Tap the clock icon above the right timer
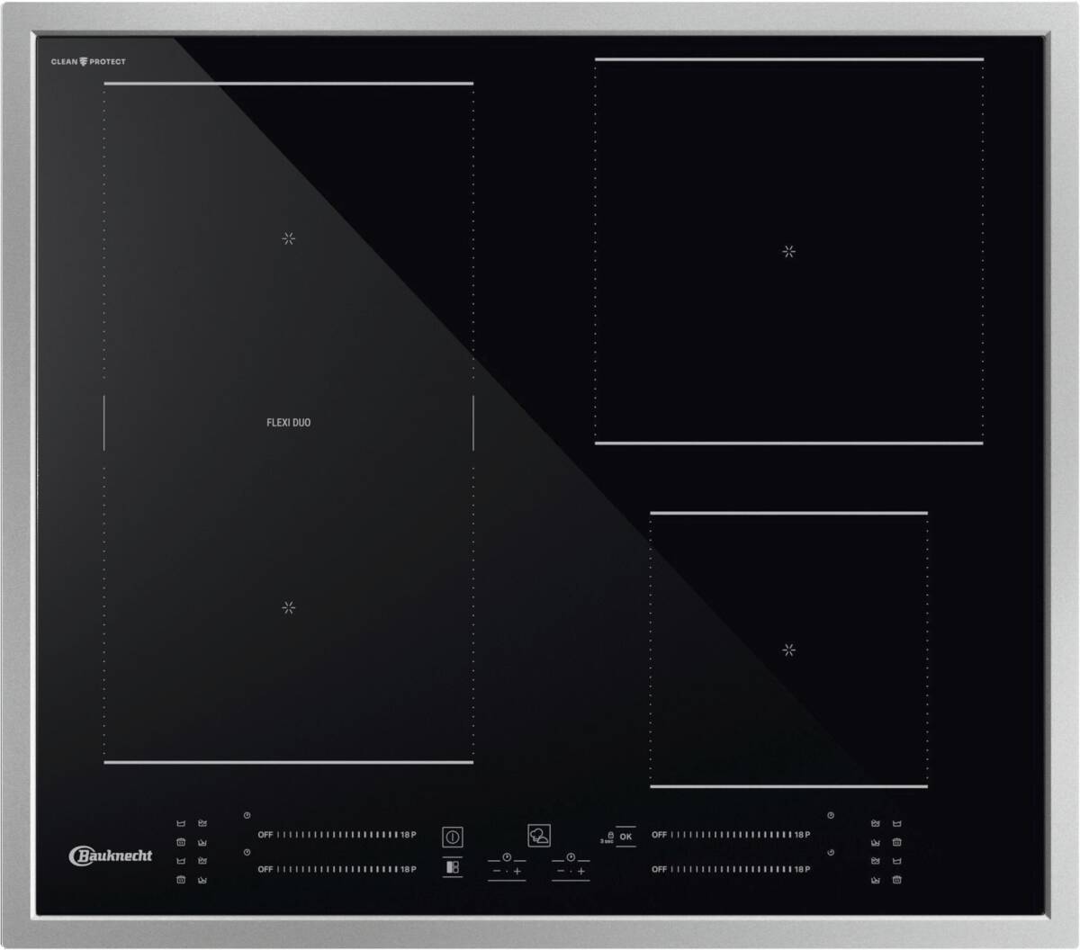This screenshot has width=1080, height=950. pos(571,857)
